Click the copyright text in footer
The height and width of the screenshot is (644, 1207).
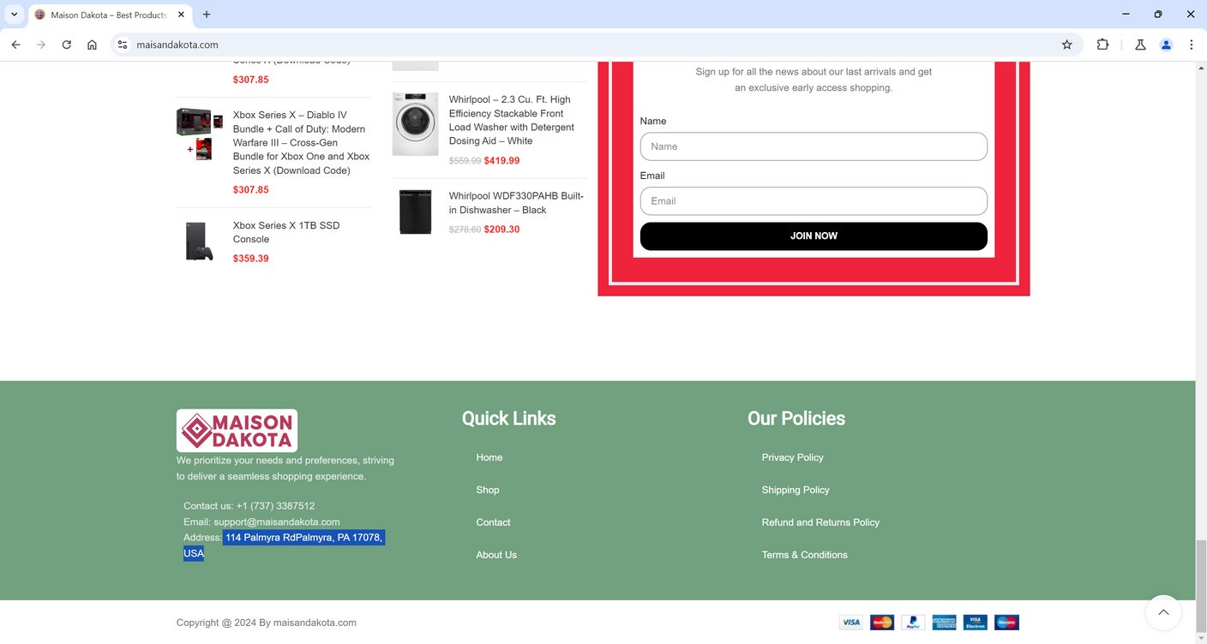[x=267, y=623]
